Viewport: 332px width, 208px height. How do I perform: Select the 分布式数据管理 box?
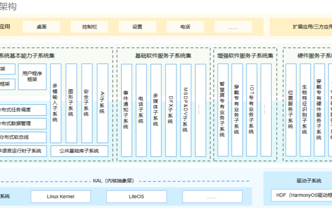pyautogui.click(x=23, y=124)
